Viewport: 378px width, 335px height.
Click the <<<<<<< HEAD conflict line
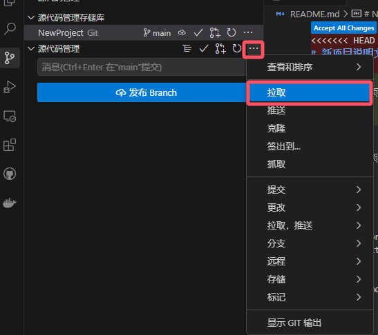tap(343, 41)
